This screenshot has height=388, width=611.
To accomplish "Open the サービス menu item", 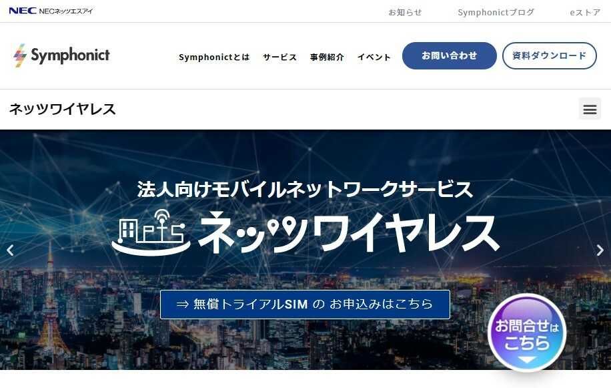I will [x=279, y=57].
